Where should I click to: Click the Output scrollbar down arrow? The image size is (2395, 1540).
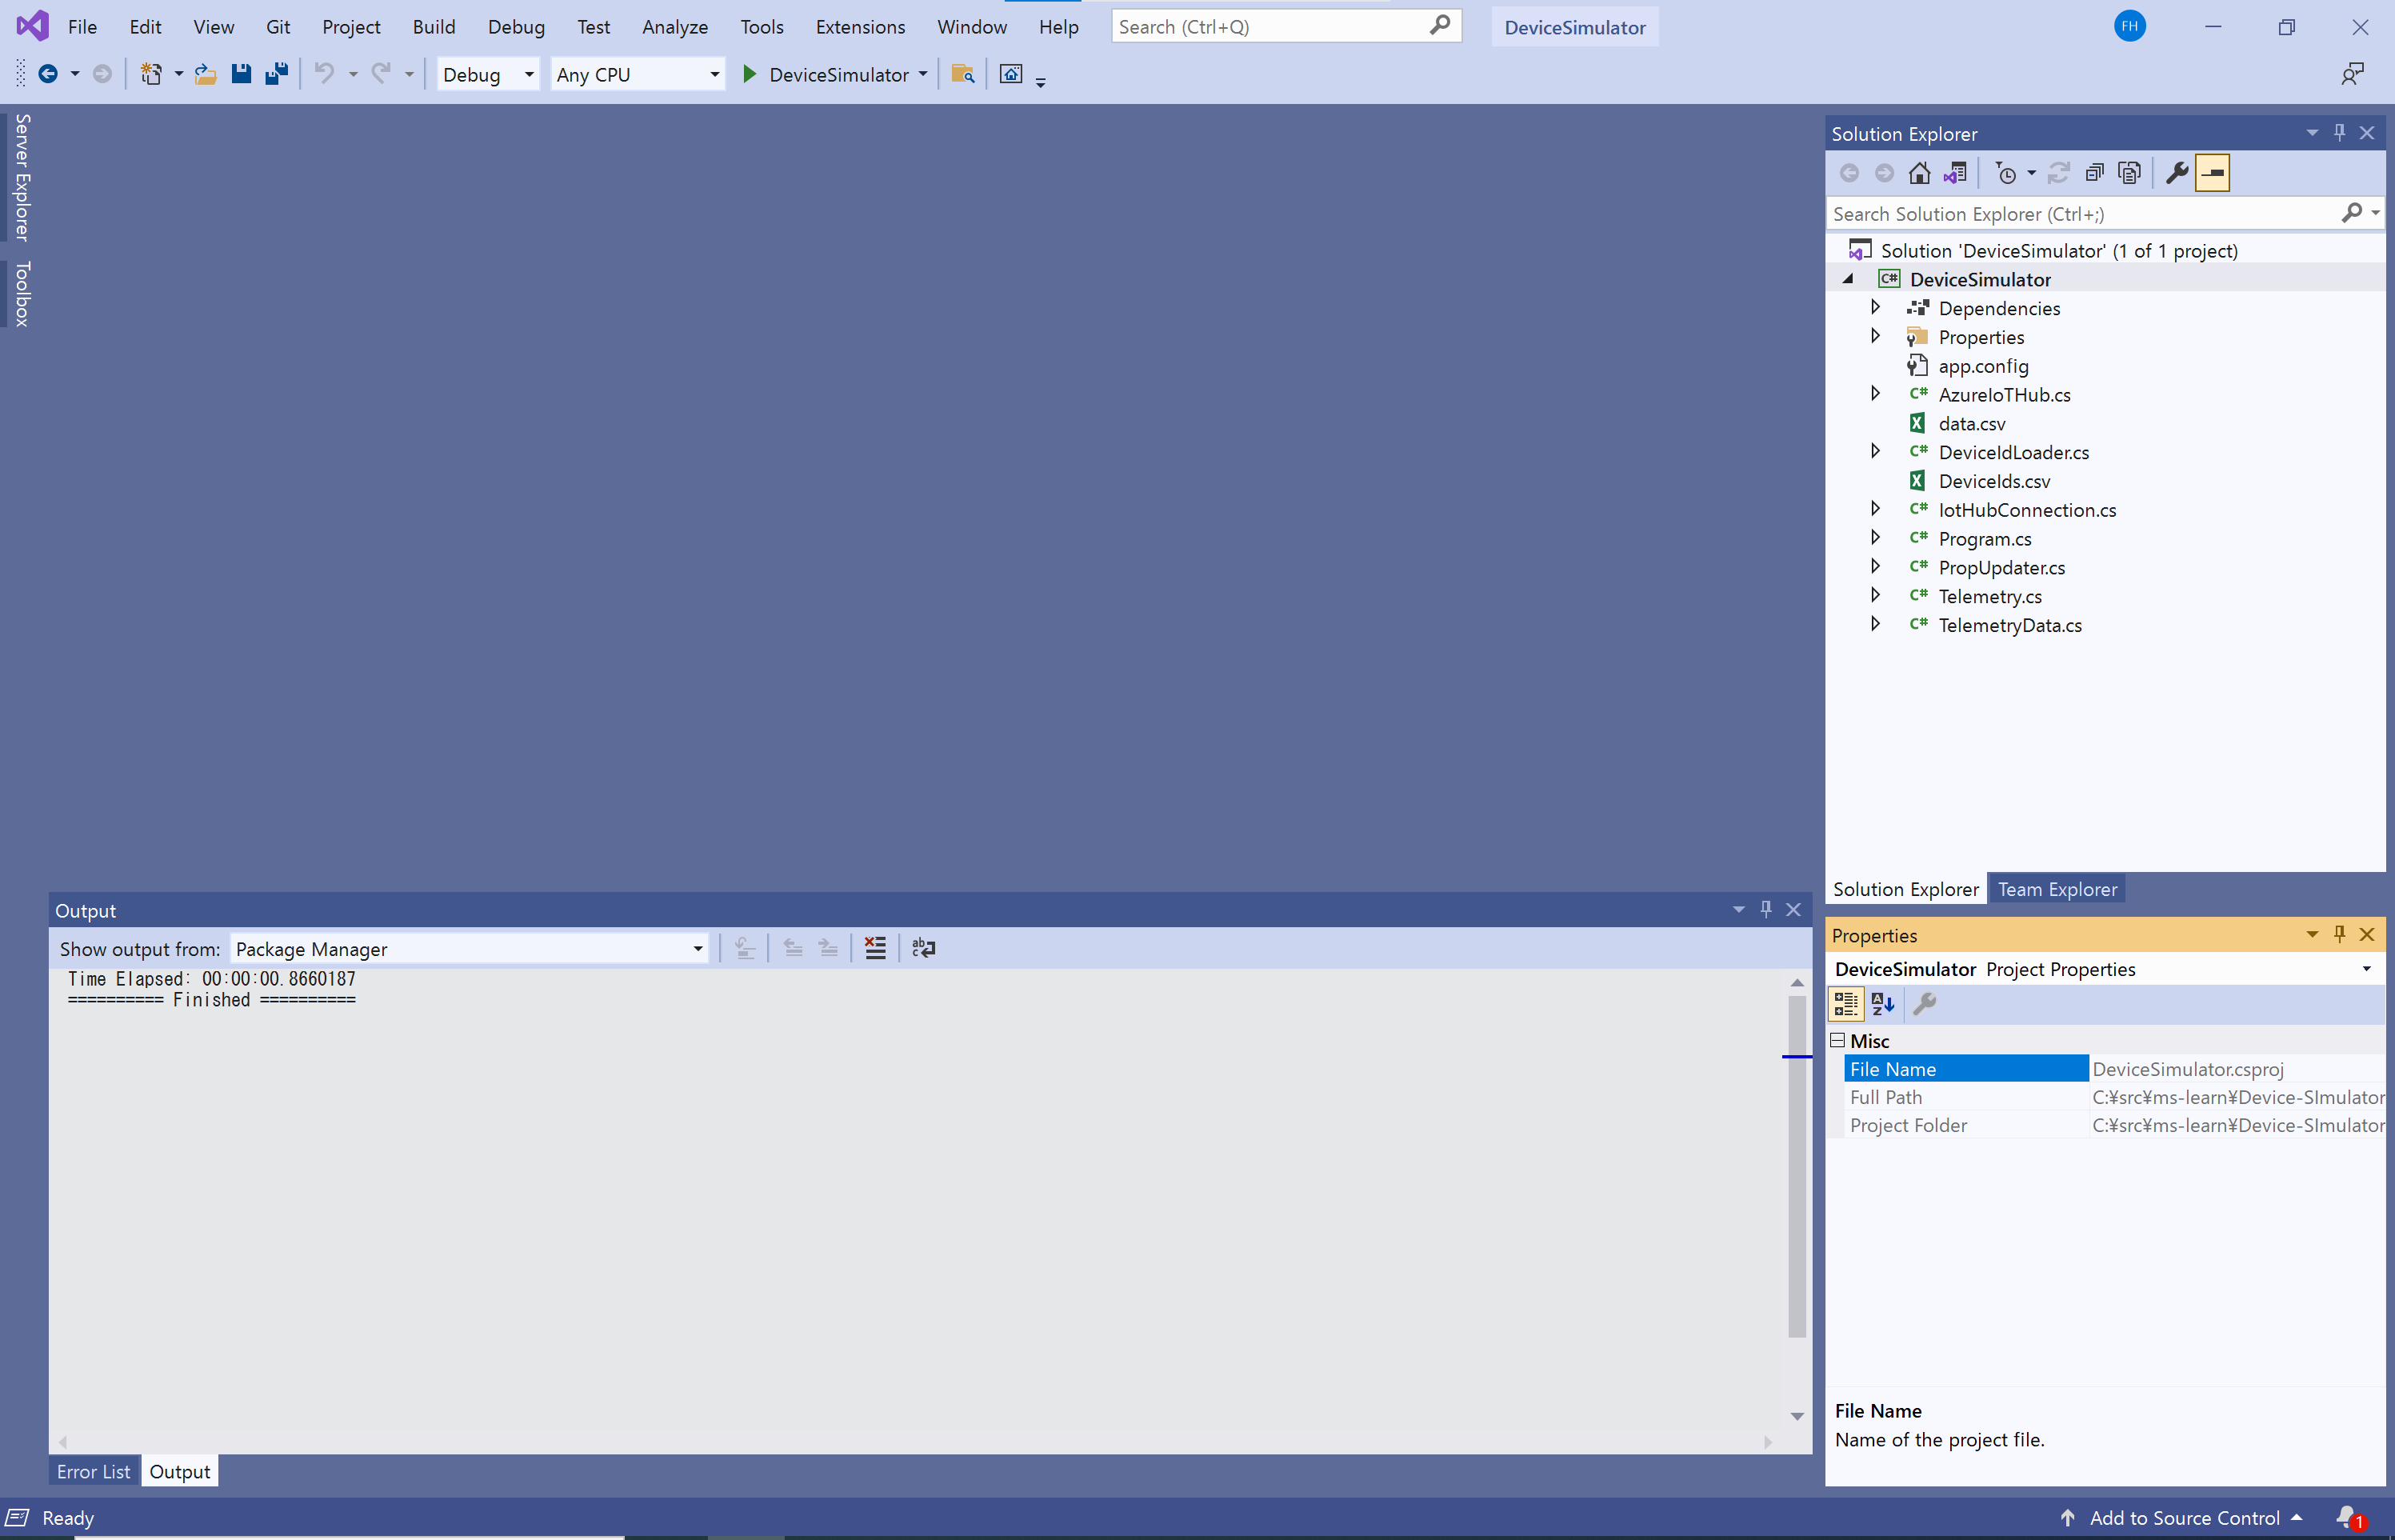coord(1797,1416)
